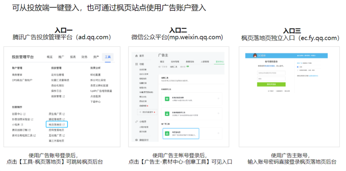
Task: Open CPS商品广告账户 link
Action: point(22,80)
